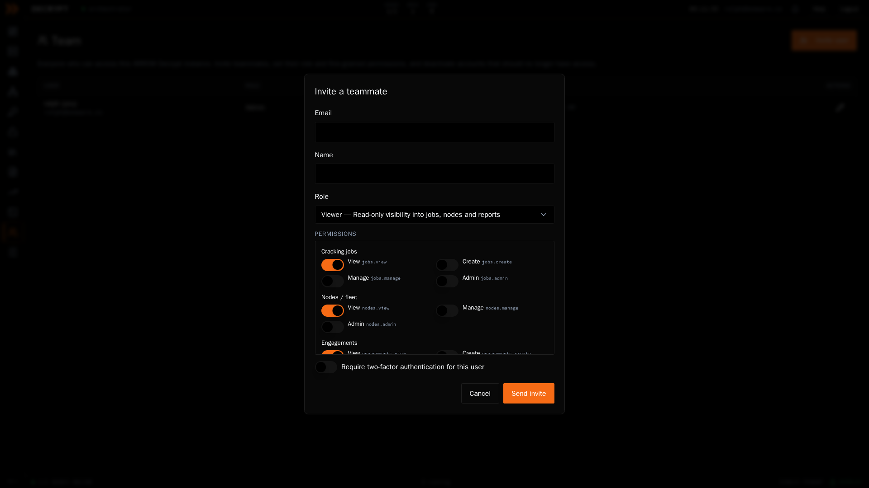Click the "Engagements" group label
The width and height of the screenshot is (869, 488).
(x=339, y=343)
